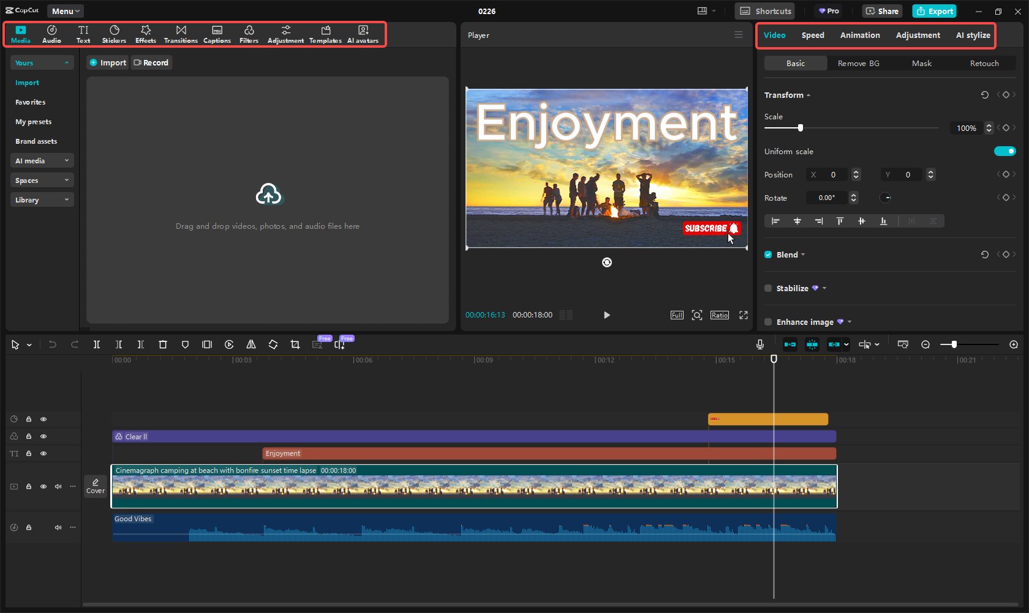Turn off the Uniform scale toggle
The height and width of the screenshot is (613, 1029).
[1005, 151]
